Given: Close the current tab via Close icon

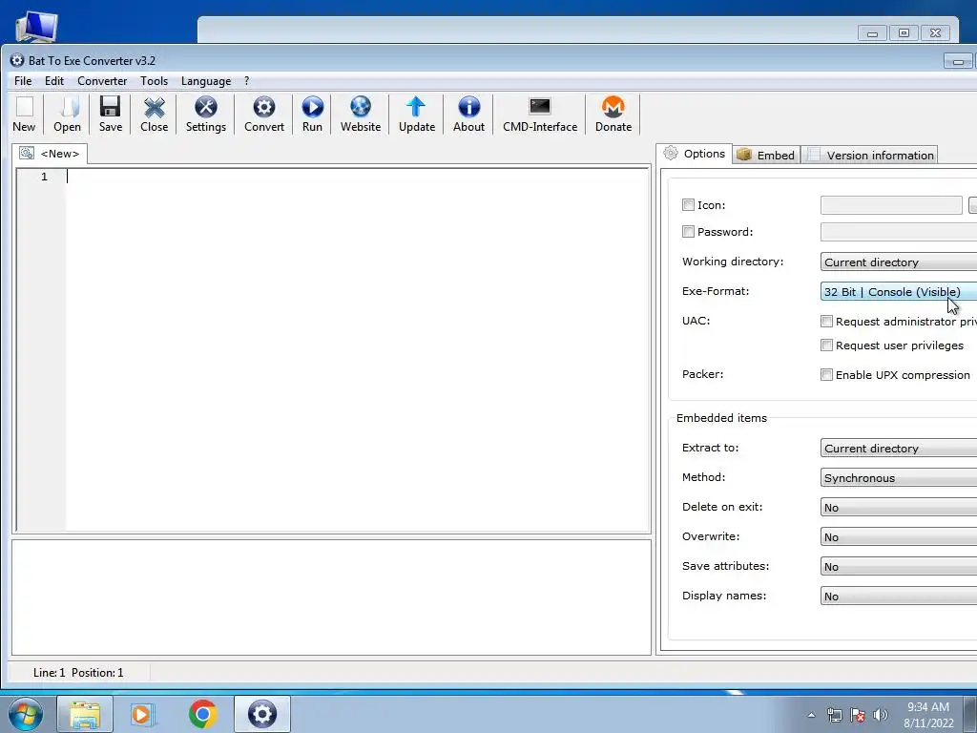Looking at the screenshot, I should [x=154, y=115].
